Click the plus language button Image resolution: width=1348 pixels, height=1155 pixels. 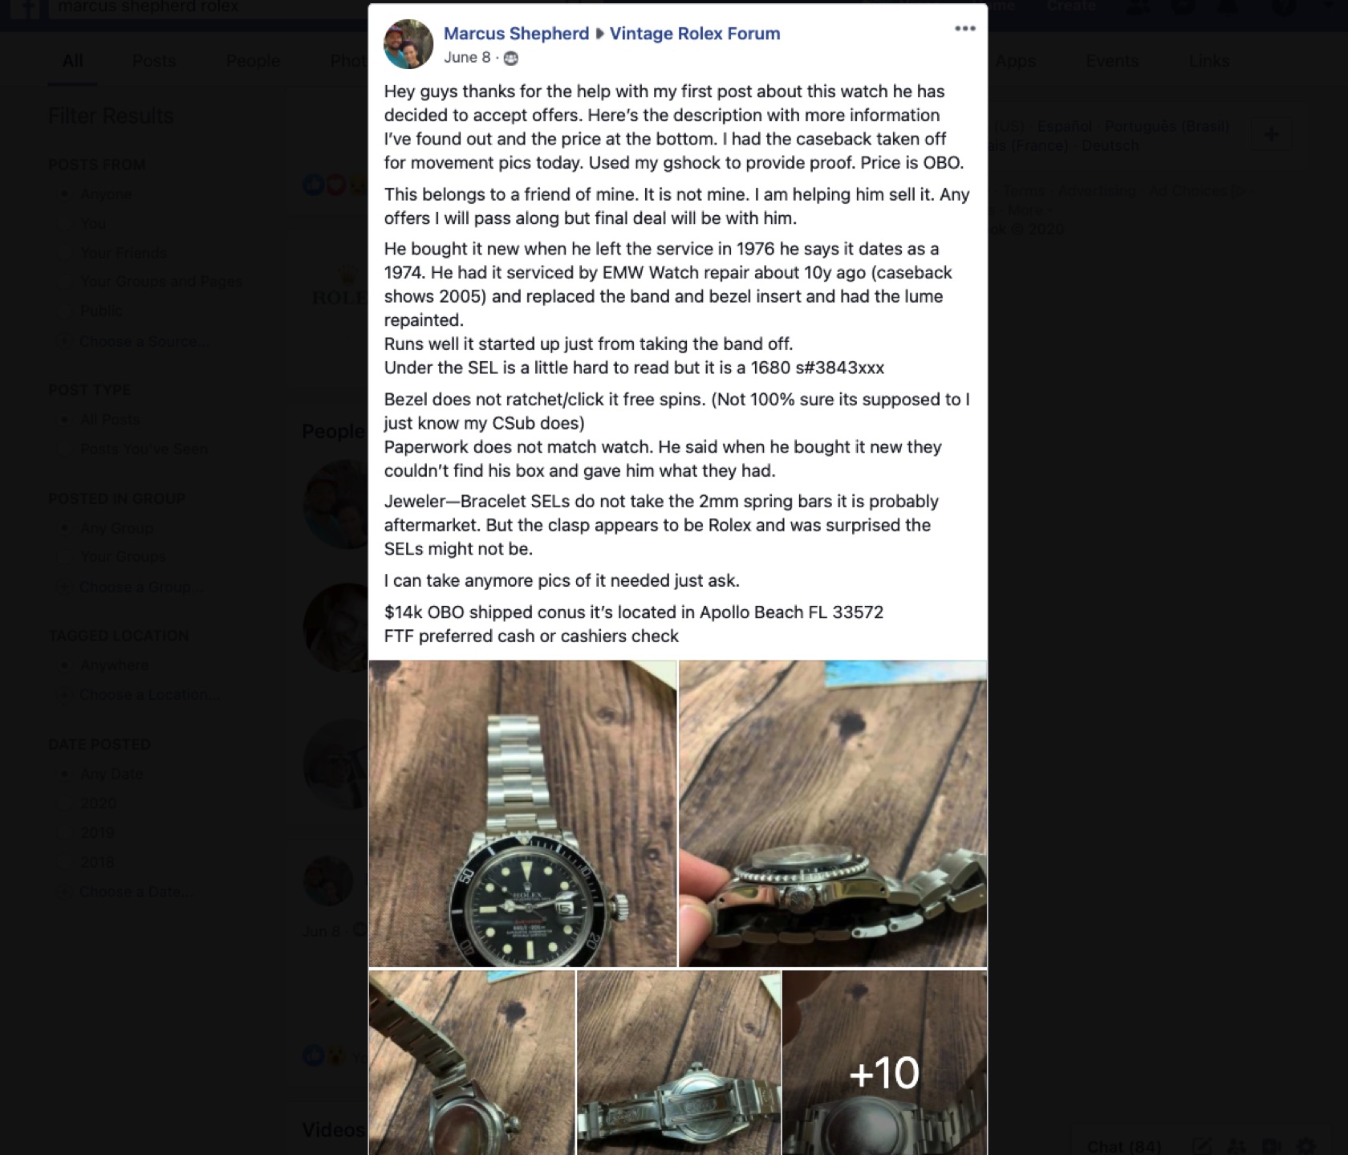[x=1271, y=135]
